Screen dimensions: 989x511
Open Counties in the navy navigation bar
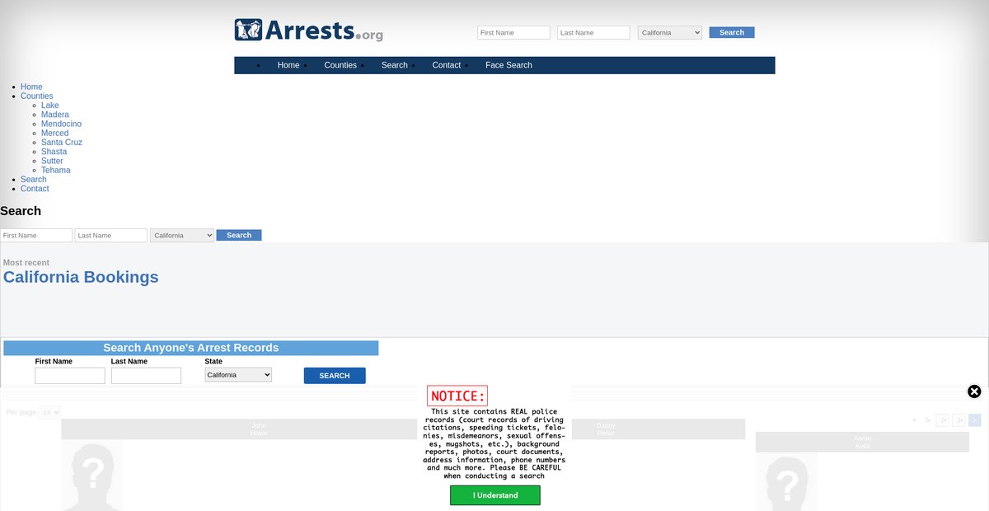(x=340, y=65)
